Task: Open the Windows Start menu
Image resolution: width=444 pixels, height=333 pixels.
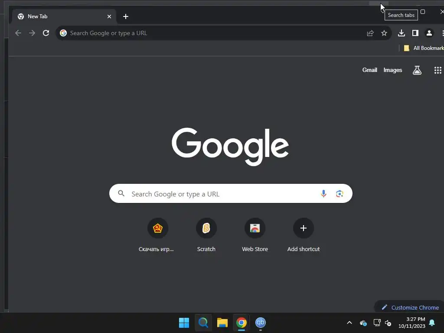Action: tap(184, 323)
